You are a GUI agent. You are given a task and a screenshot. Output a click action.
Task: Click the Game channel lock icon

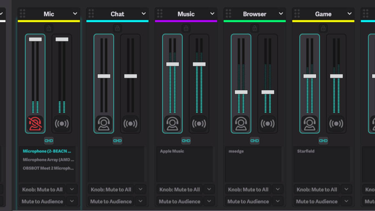[323, 28]
